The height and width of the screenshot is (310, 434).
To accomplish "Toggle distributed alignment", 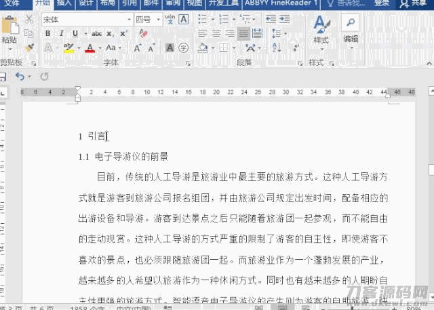I will (x=258, y=34).
